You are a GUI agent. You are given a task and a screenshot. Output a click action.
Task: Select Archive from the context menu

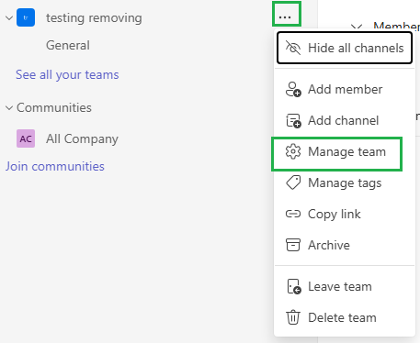click(345, 245)
